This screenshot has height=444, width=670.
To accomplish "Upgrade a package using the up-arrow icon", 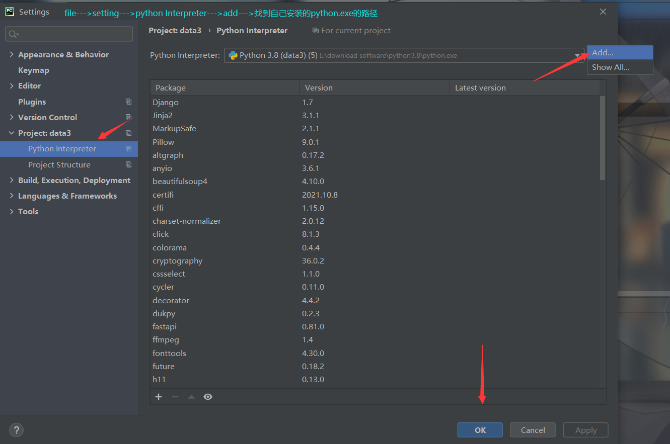I will pos(191,397).
